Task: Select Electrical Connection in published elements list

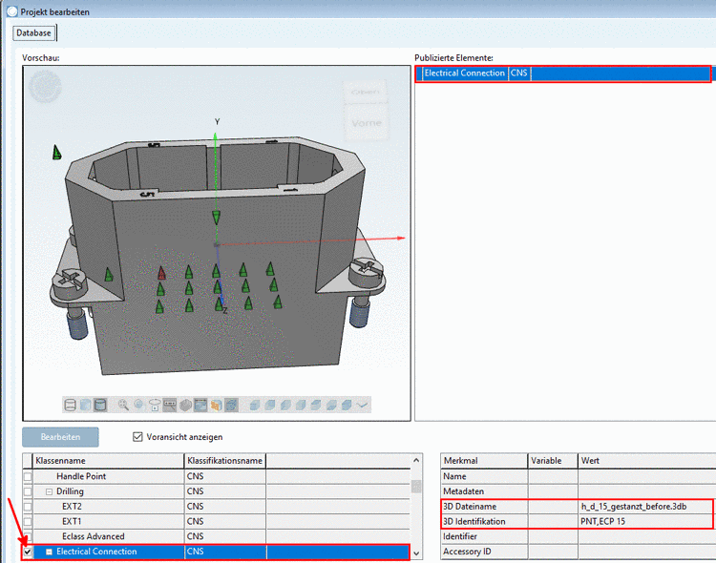Action: [x=465, y=73]
